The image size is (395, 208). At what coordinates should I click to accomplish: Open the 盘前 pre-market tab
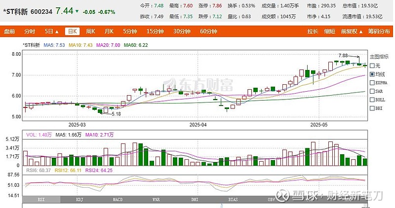pyautogui.click(x=10, y=32)
